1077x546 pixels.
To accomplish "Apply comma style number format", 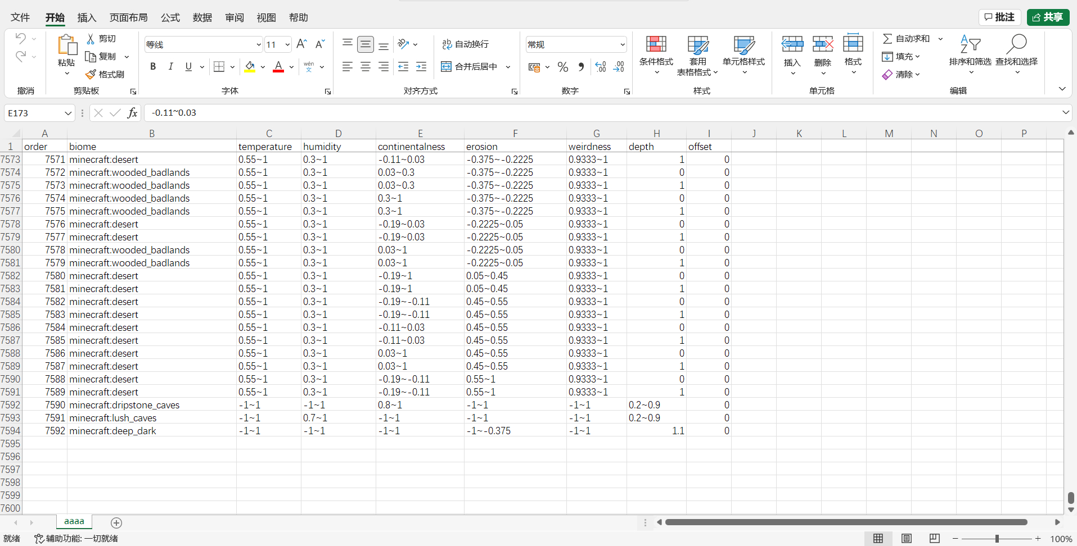I will (x=581, y=67).
